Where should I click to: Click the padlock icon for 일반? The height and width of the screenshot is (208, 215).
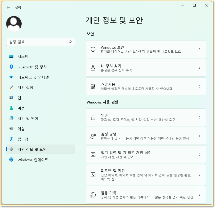pos(93,117)
